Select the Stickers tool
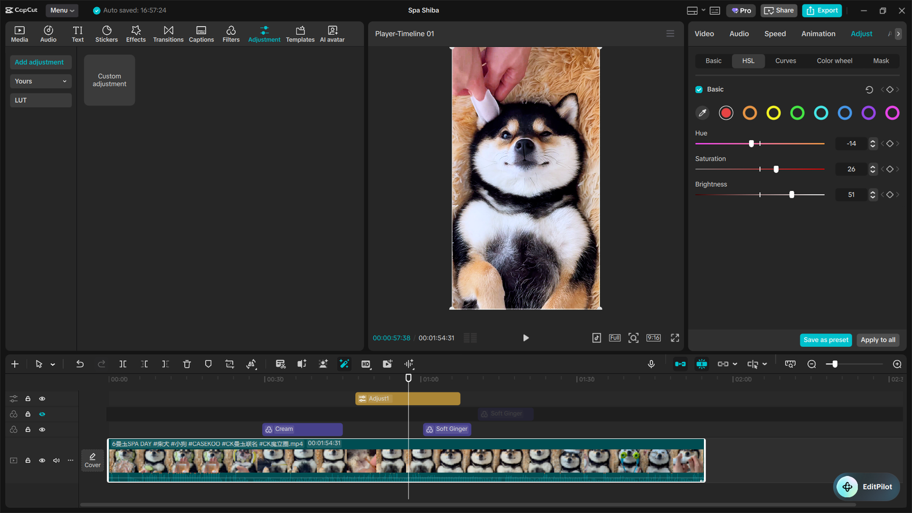 [106, 33]
